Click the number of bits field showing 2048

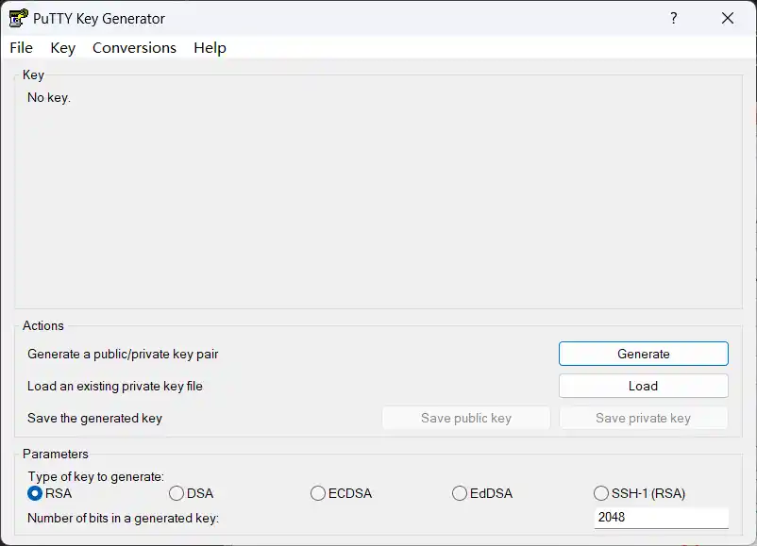pyautogui.click(x=661, y=518)
